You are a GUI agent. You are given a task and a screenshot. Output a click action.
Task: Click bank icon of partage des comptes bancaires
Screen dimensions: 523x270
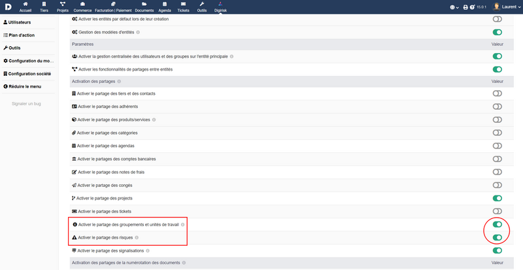[74, 159]
